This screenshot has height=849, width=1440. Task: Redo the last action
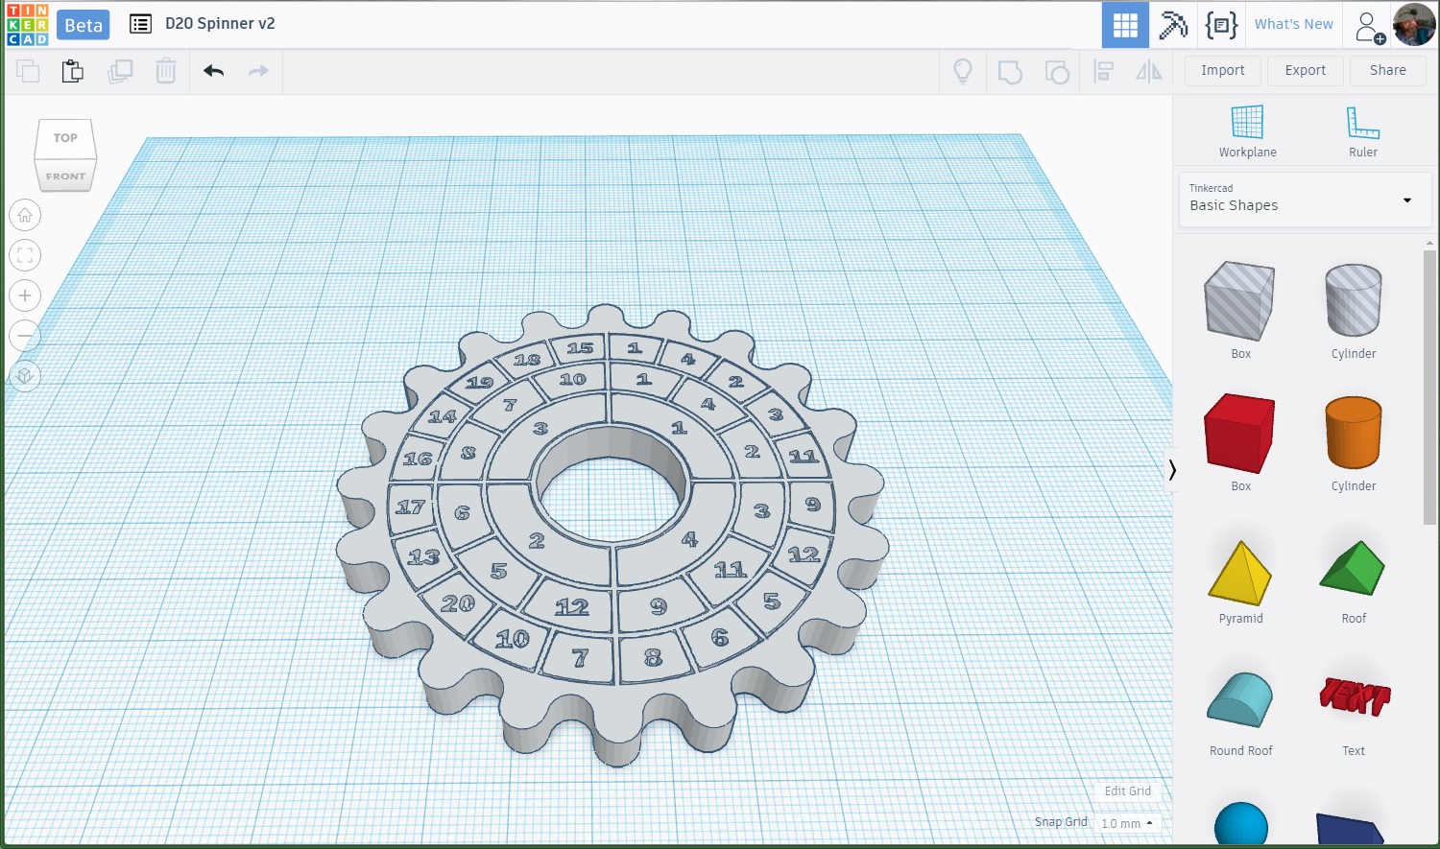point(258,71)
